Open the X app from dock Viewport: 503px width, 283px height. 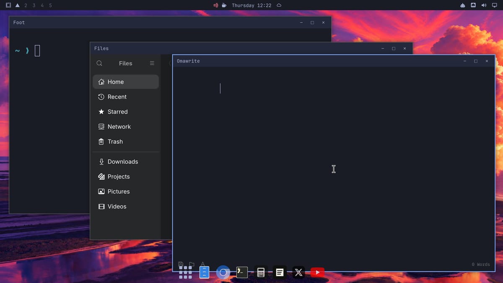(x=298, y=273)
